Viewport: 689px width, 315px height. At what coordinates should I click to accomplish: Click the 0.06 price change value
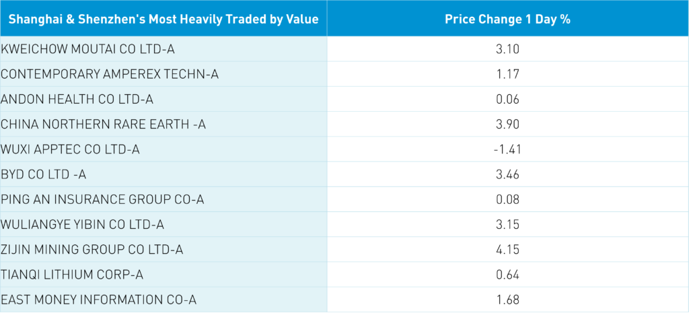tap(507, 99)
